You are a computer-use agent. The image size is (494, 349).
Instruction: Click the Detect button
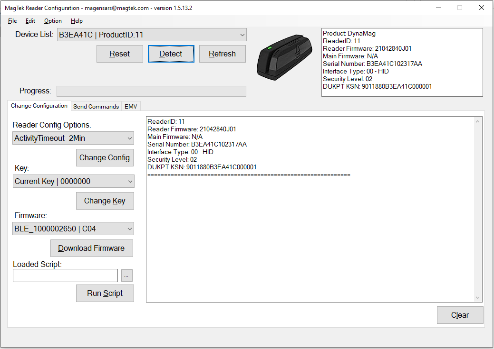pos(171,54)
